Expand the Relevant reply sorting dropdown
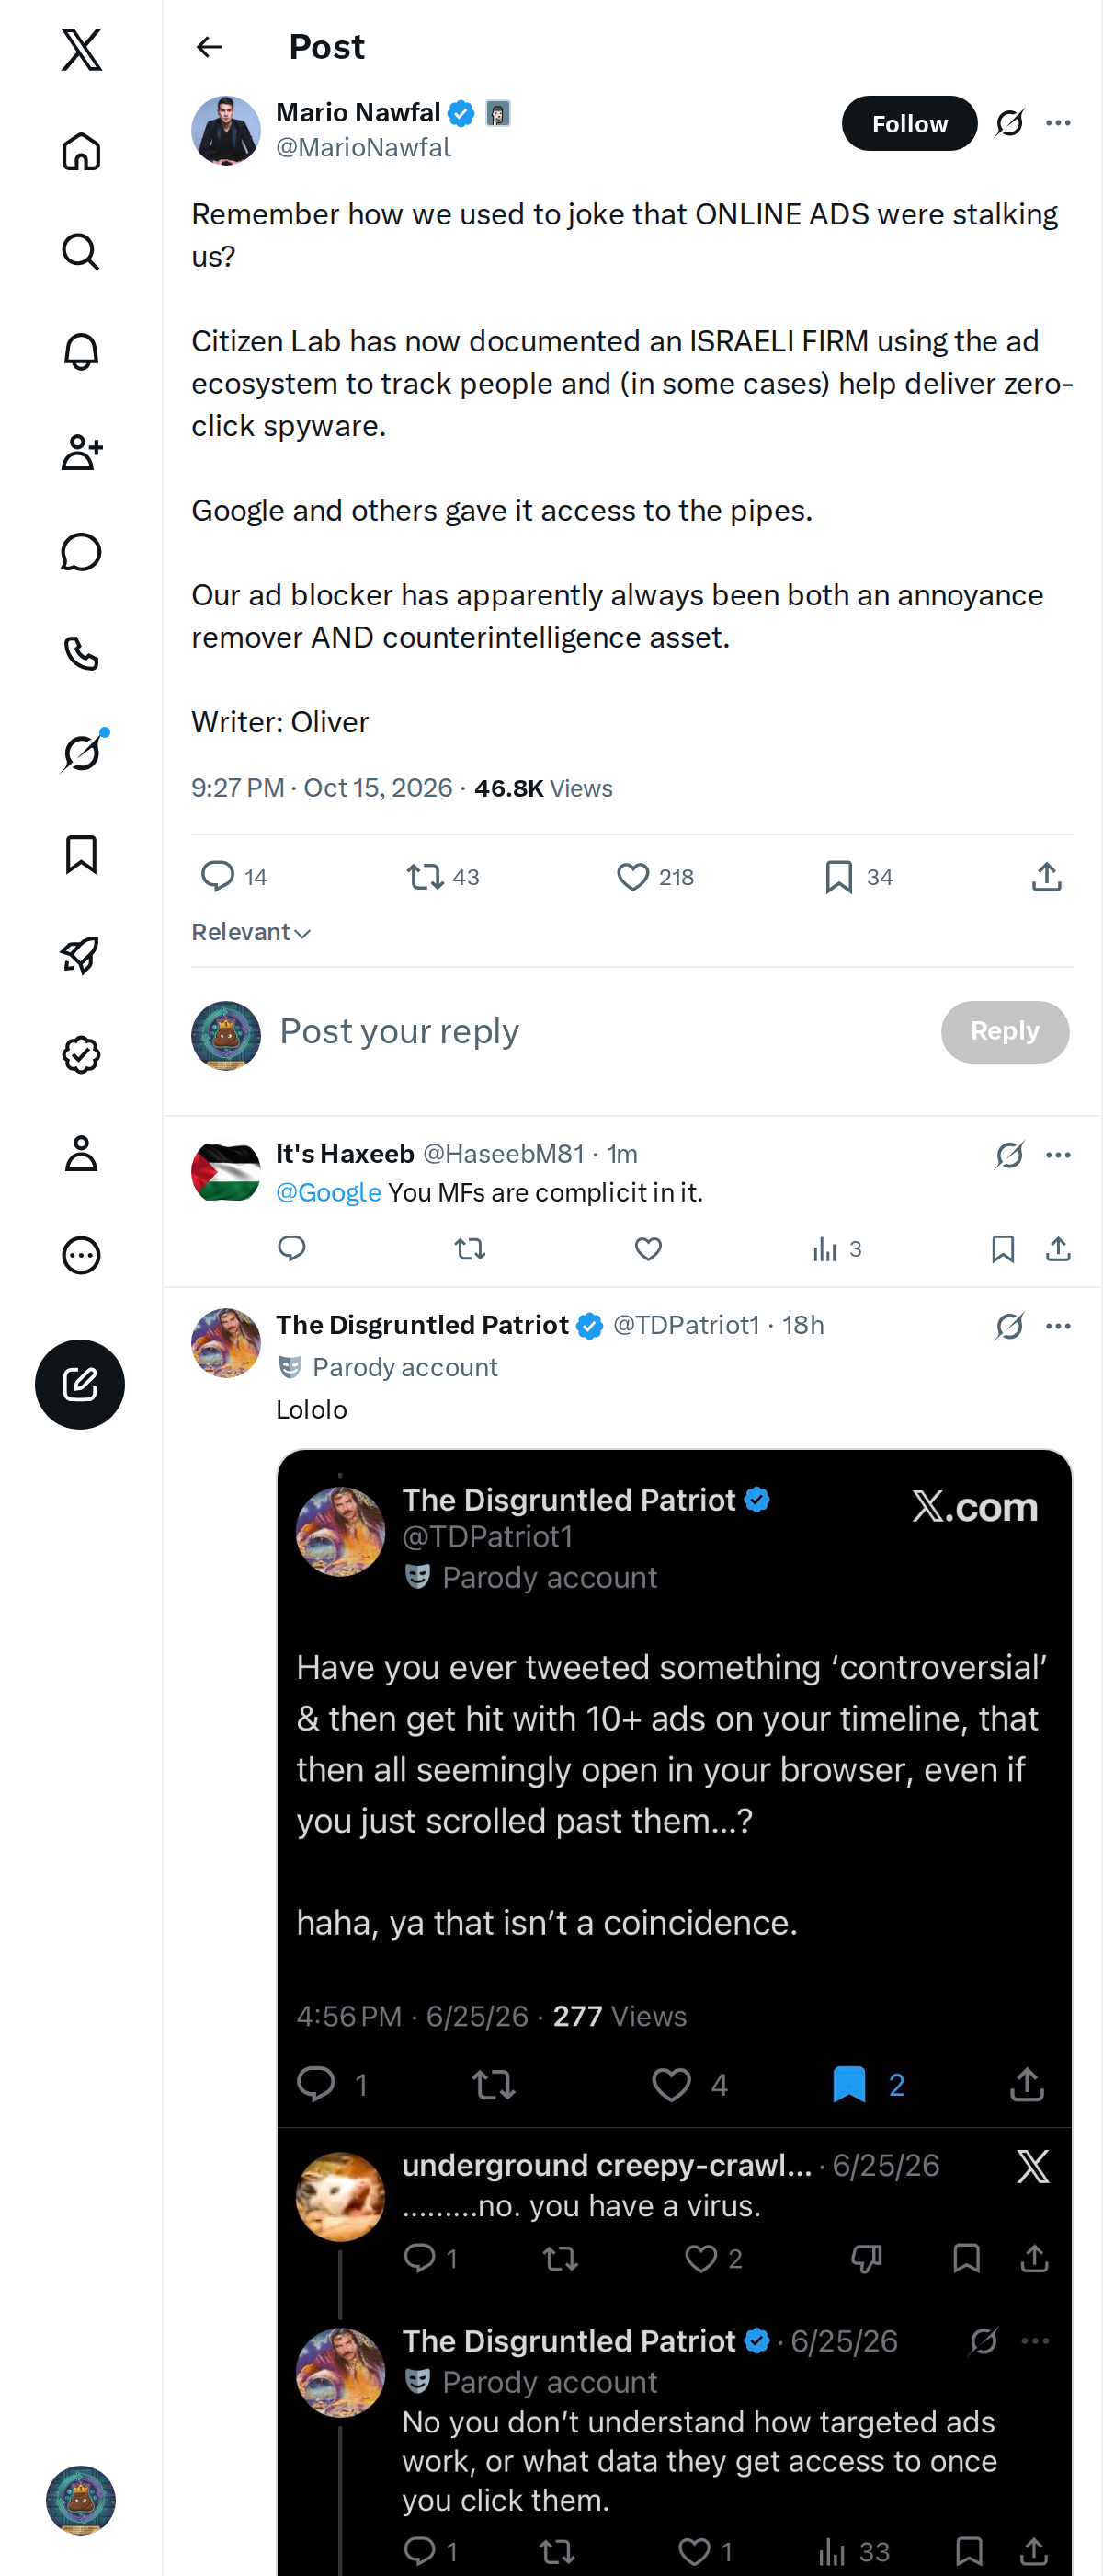The height and width of the screenshot is (2576, 1103). [x=251, y=932]
